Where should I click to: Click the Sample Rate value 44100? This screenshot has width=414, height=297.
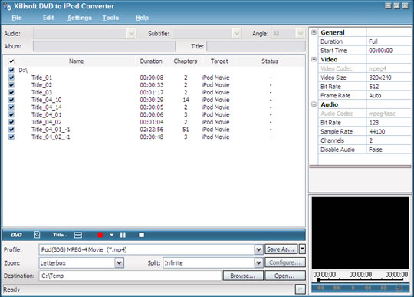376,131
